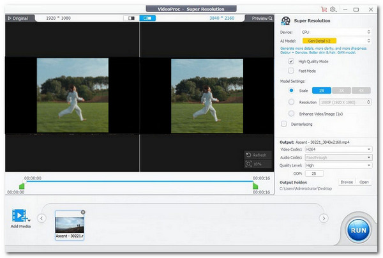Click Open output folder button
This screenshot has height=258, width=383.
(364, 182)
